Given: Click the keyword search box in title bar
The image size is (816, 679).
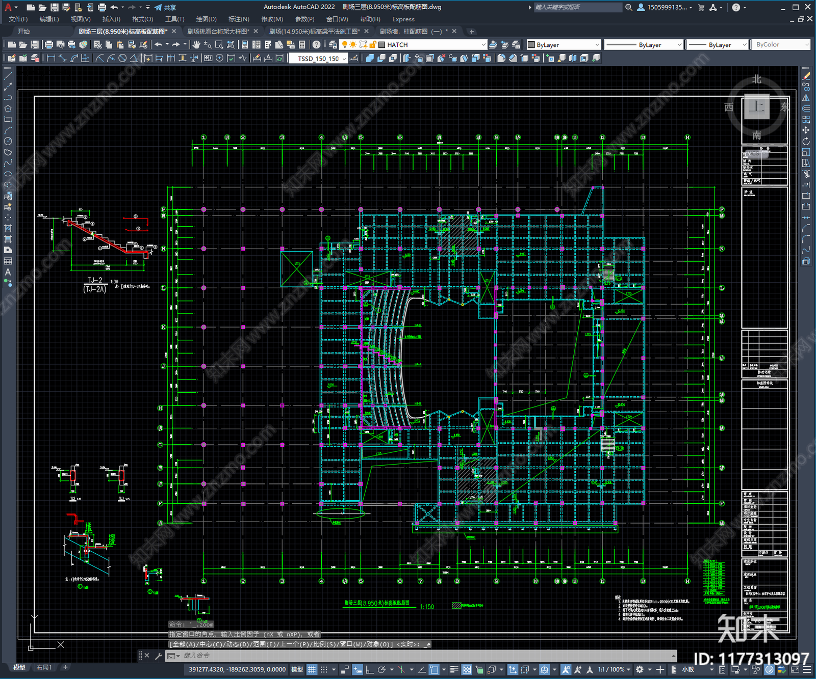Looking at the screenshot, I should [578, 7].
